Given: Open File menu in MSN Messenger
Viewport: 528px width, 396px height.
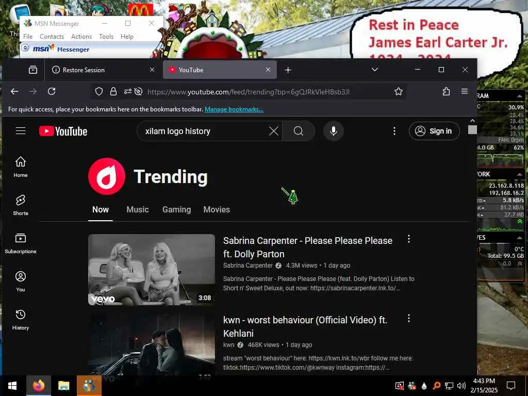Looking at the screenshot, I should click(28, 37).
